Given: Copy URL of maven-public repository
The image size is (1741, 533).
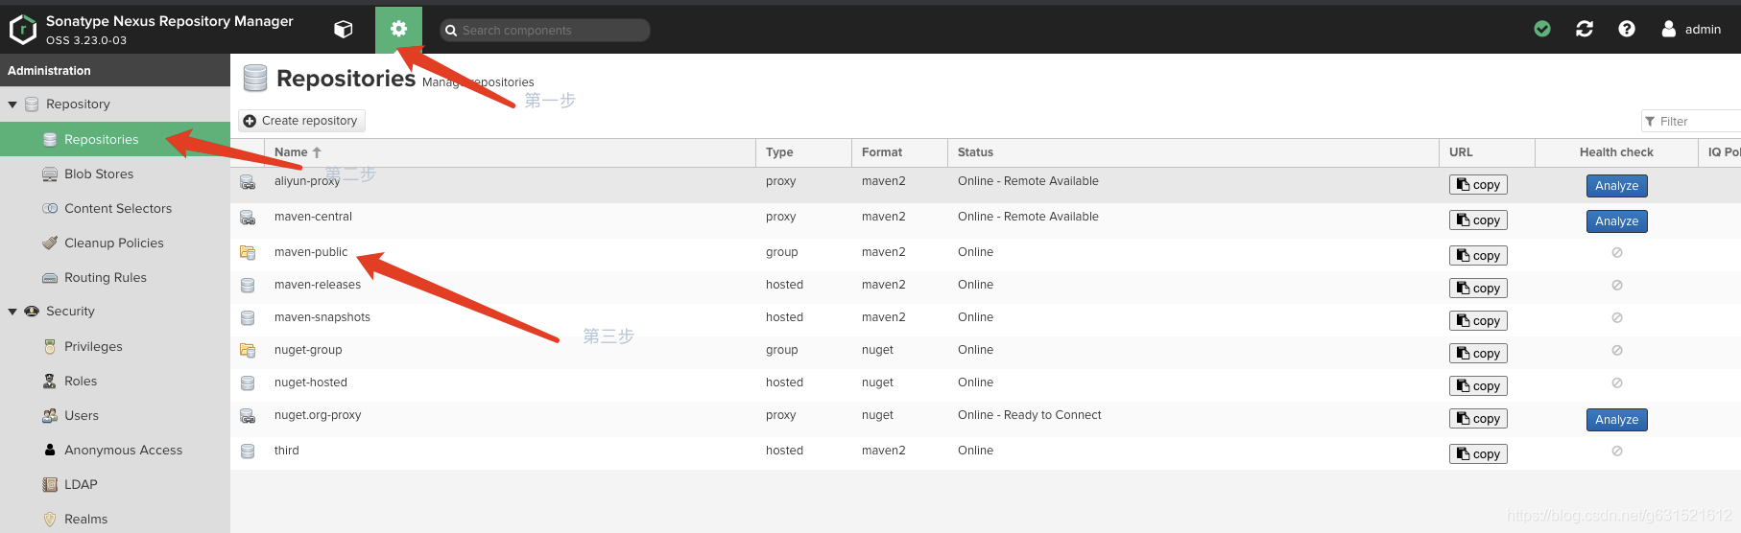Looking at the screenshot, I should click(1478, 256).
